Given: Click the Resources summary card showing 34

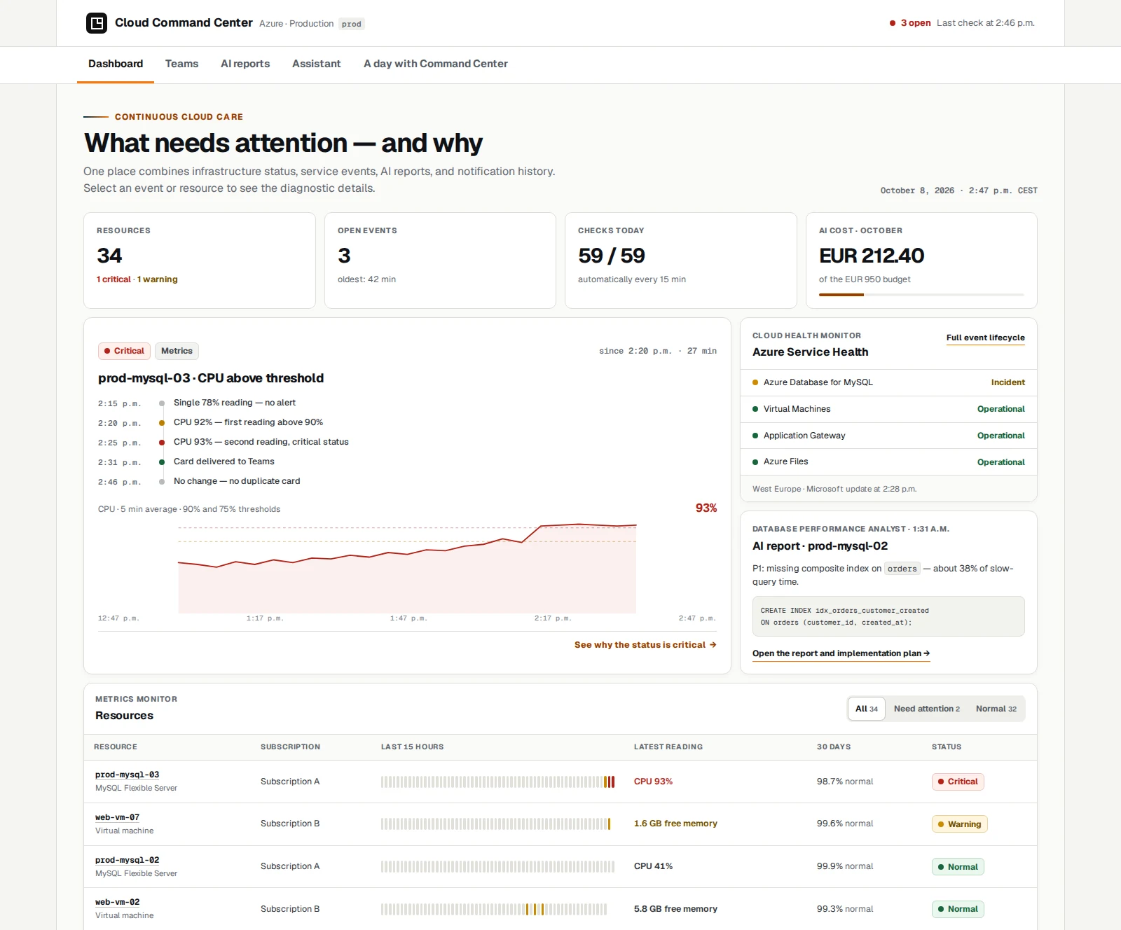Looking at the screenshot, I should pyautogui.click(x=200, y=261).
